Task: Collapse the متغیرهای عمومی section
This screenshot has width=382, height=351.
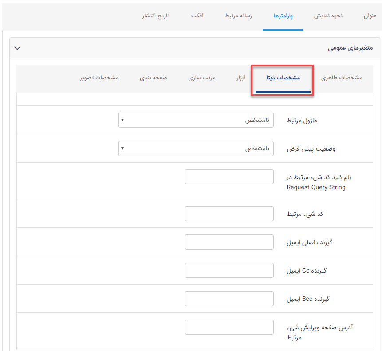Action: point(17,47)
